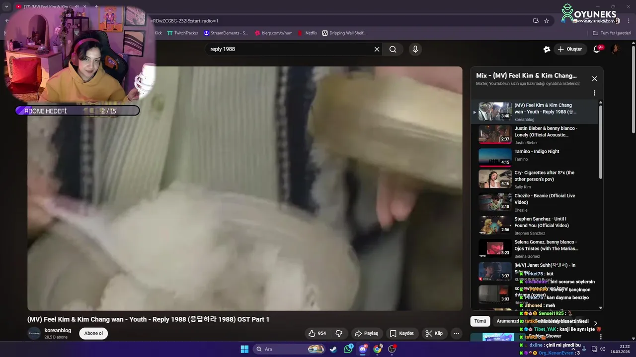Open the koreanblog channel avatar
Viewport: 636px width, 357px height.
click(34, 333)
